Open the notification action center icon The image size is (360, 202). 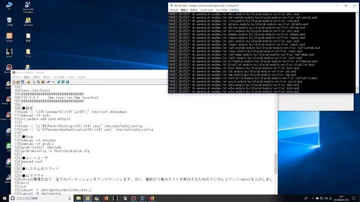[354, 198]
